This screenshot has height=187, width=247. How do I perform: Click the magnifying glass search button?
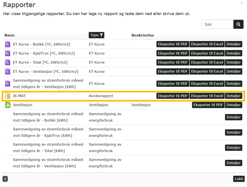238,24
